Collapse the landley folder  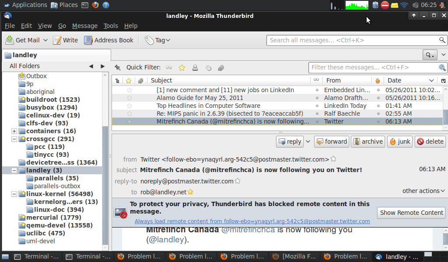[14, 170]
